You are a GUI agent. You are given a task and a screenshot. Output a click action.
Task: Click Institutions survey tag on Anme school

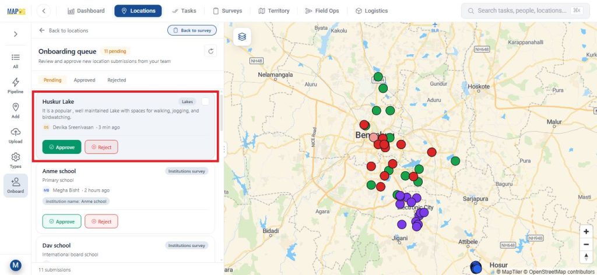tap(187, 171)
